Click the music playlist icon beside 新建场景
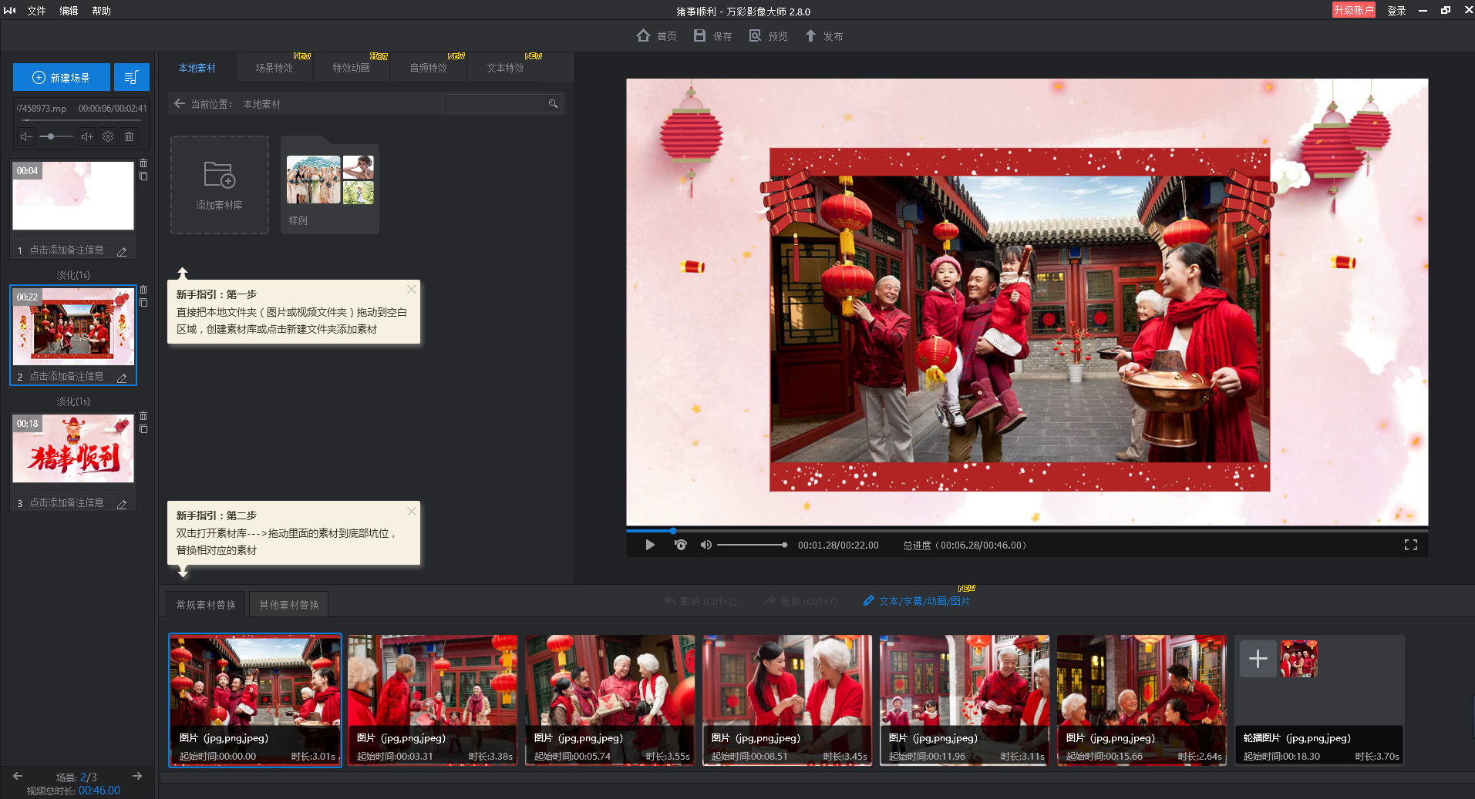The image size is (1475, 799). tap(131, 78)
